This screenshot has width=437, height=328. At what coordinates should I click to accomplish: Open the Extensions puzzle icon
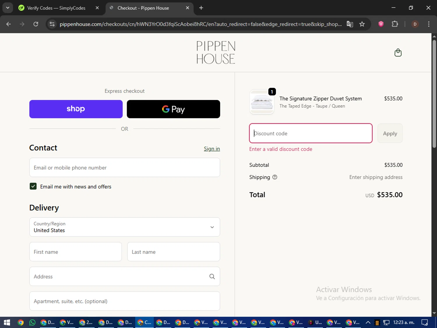[395, 24]
